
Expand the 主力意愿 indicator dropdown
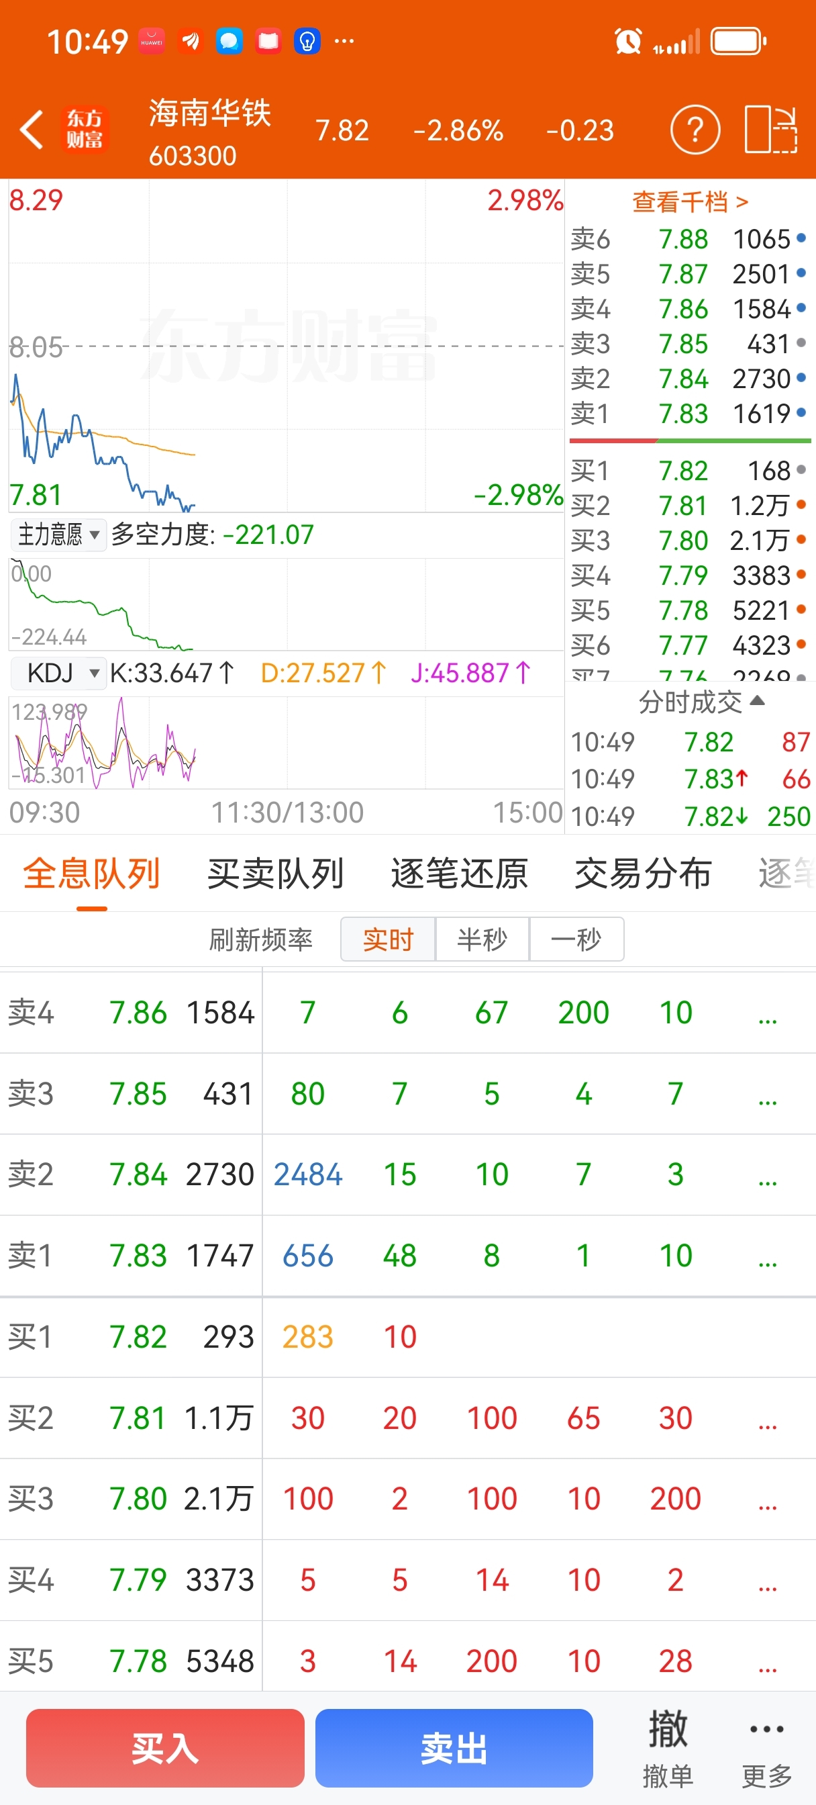click(x=58, y=535)
